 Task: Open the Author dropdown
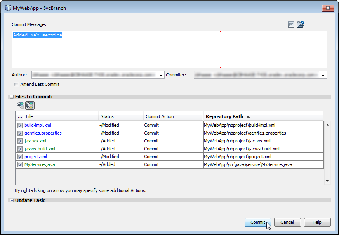(x=161, y=75)
